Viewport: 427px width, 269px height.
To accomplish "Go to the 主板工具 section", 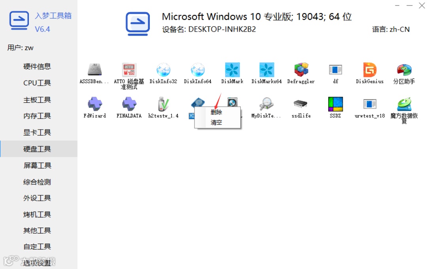I will [39, 100].
